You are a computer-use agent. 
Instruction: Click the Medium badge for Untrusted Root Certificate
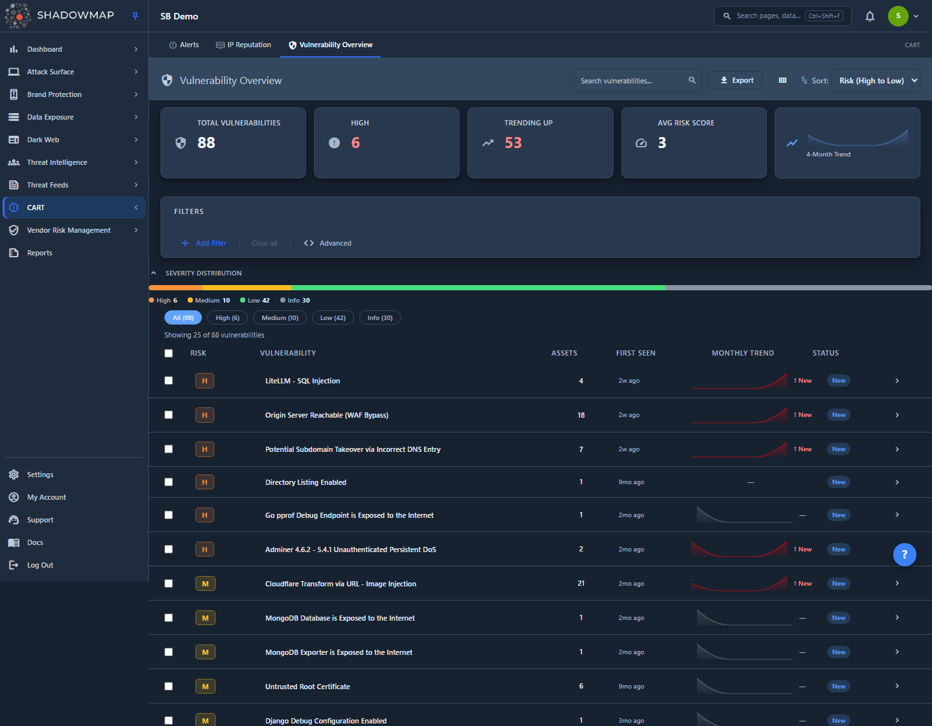coord(205,687)
